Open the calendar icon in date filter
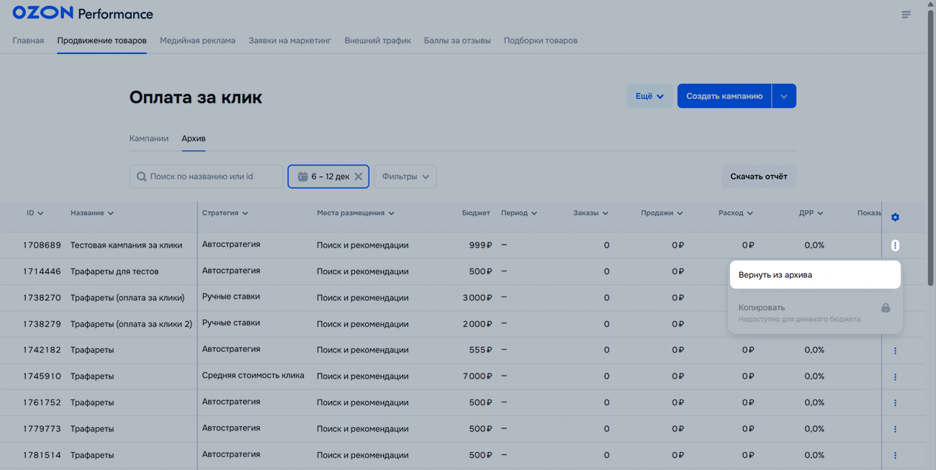The height and width of the screenshot is (470, 936). pyautogui.click(x=302, y=176)
